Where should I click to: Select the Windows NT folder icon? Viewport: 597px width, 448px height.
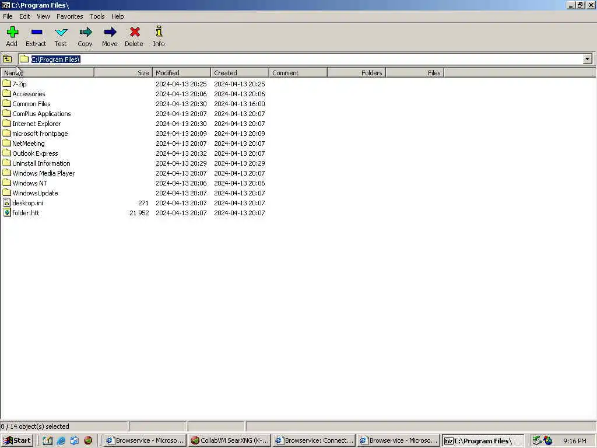pyautogui.click(x=6, y=183)
